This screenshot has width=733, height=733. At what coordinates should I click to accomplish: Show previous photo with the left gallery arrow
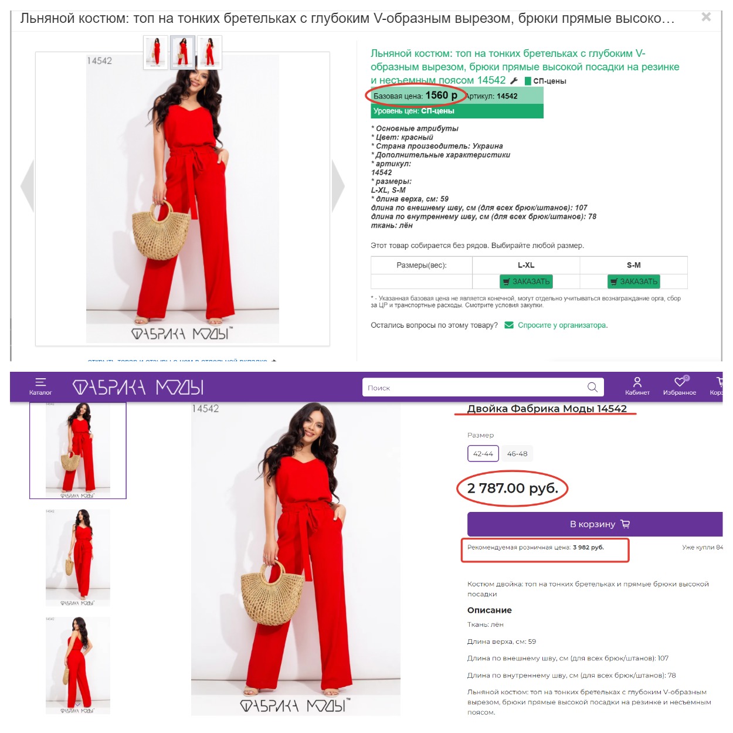point(27,186)
